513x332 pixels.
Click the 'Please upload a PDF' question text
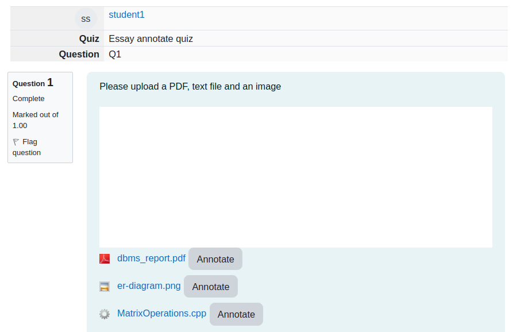pyautogui.click(x=190, y=86)
